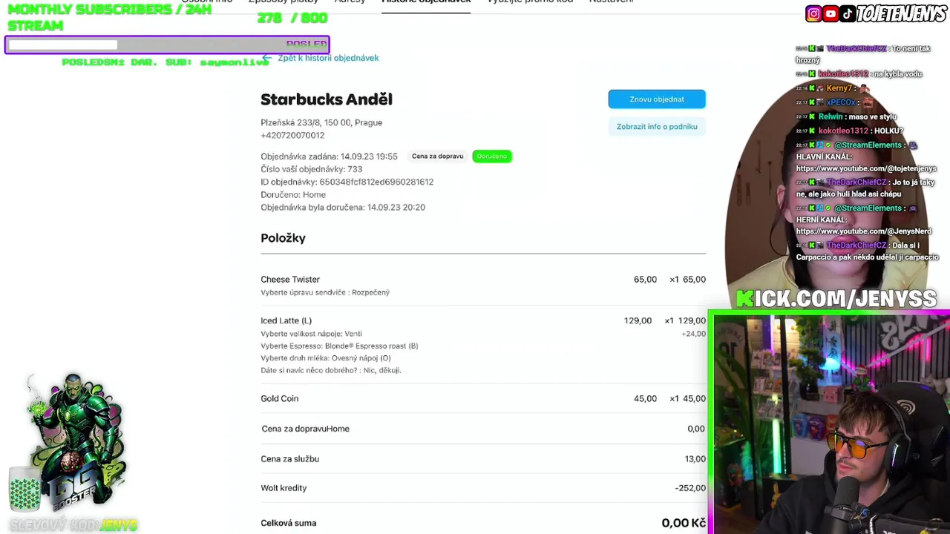Open Zobrazit info o podniku
Image resolution: width=950 pixels, height=534 pixels.
coord(657,126)
